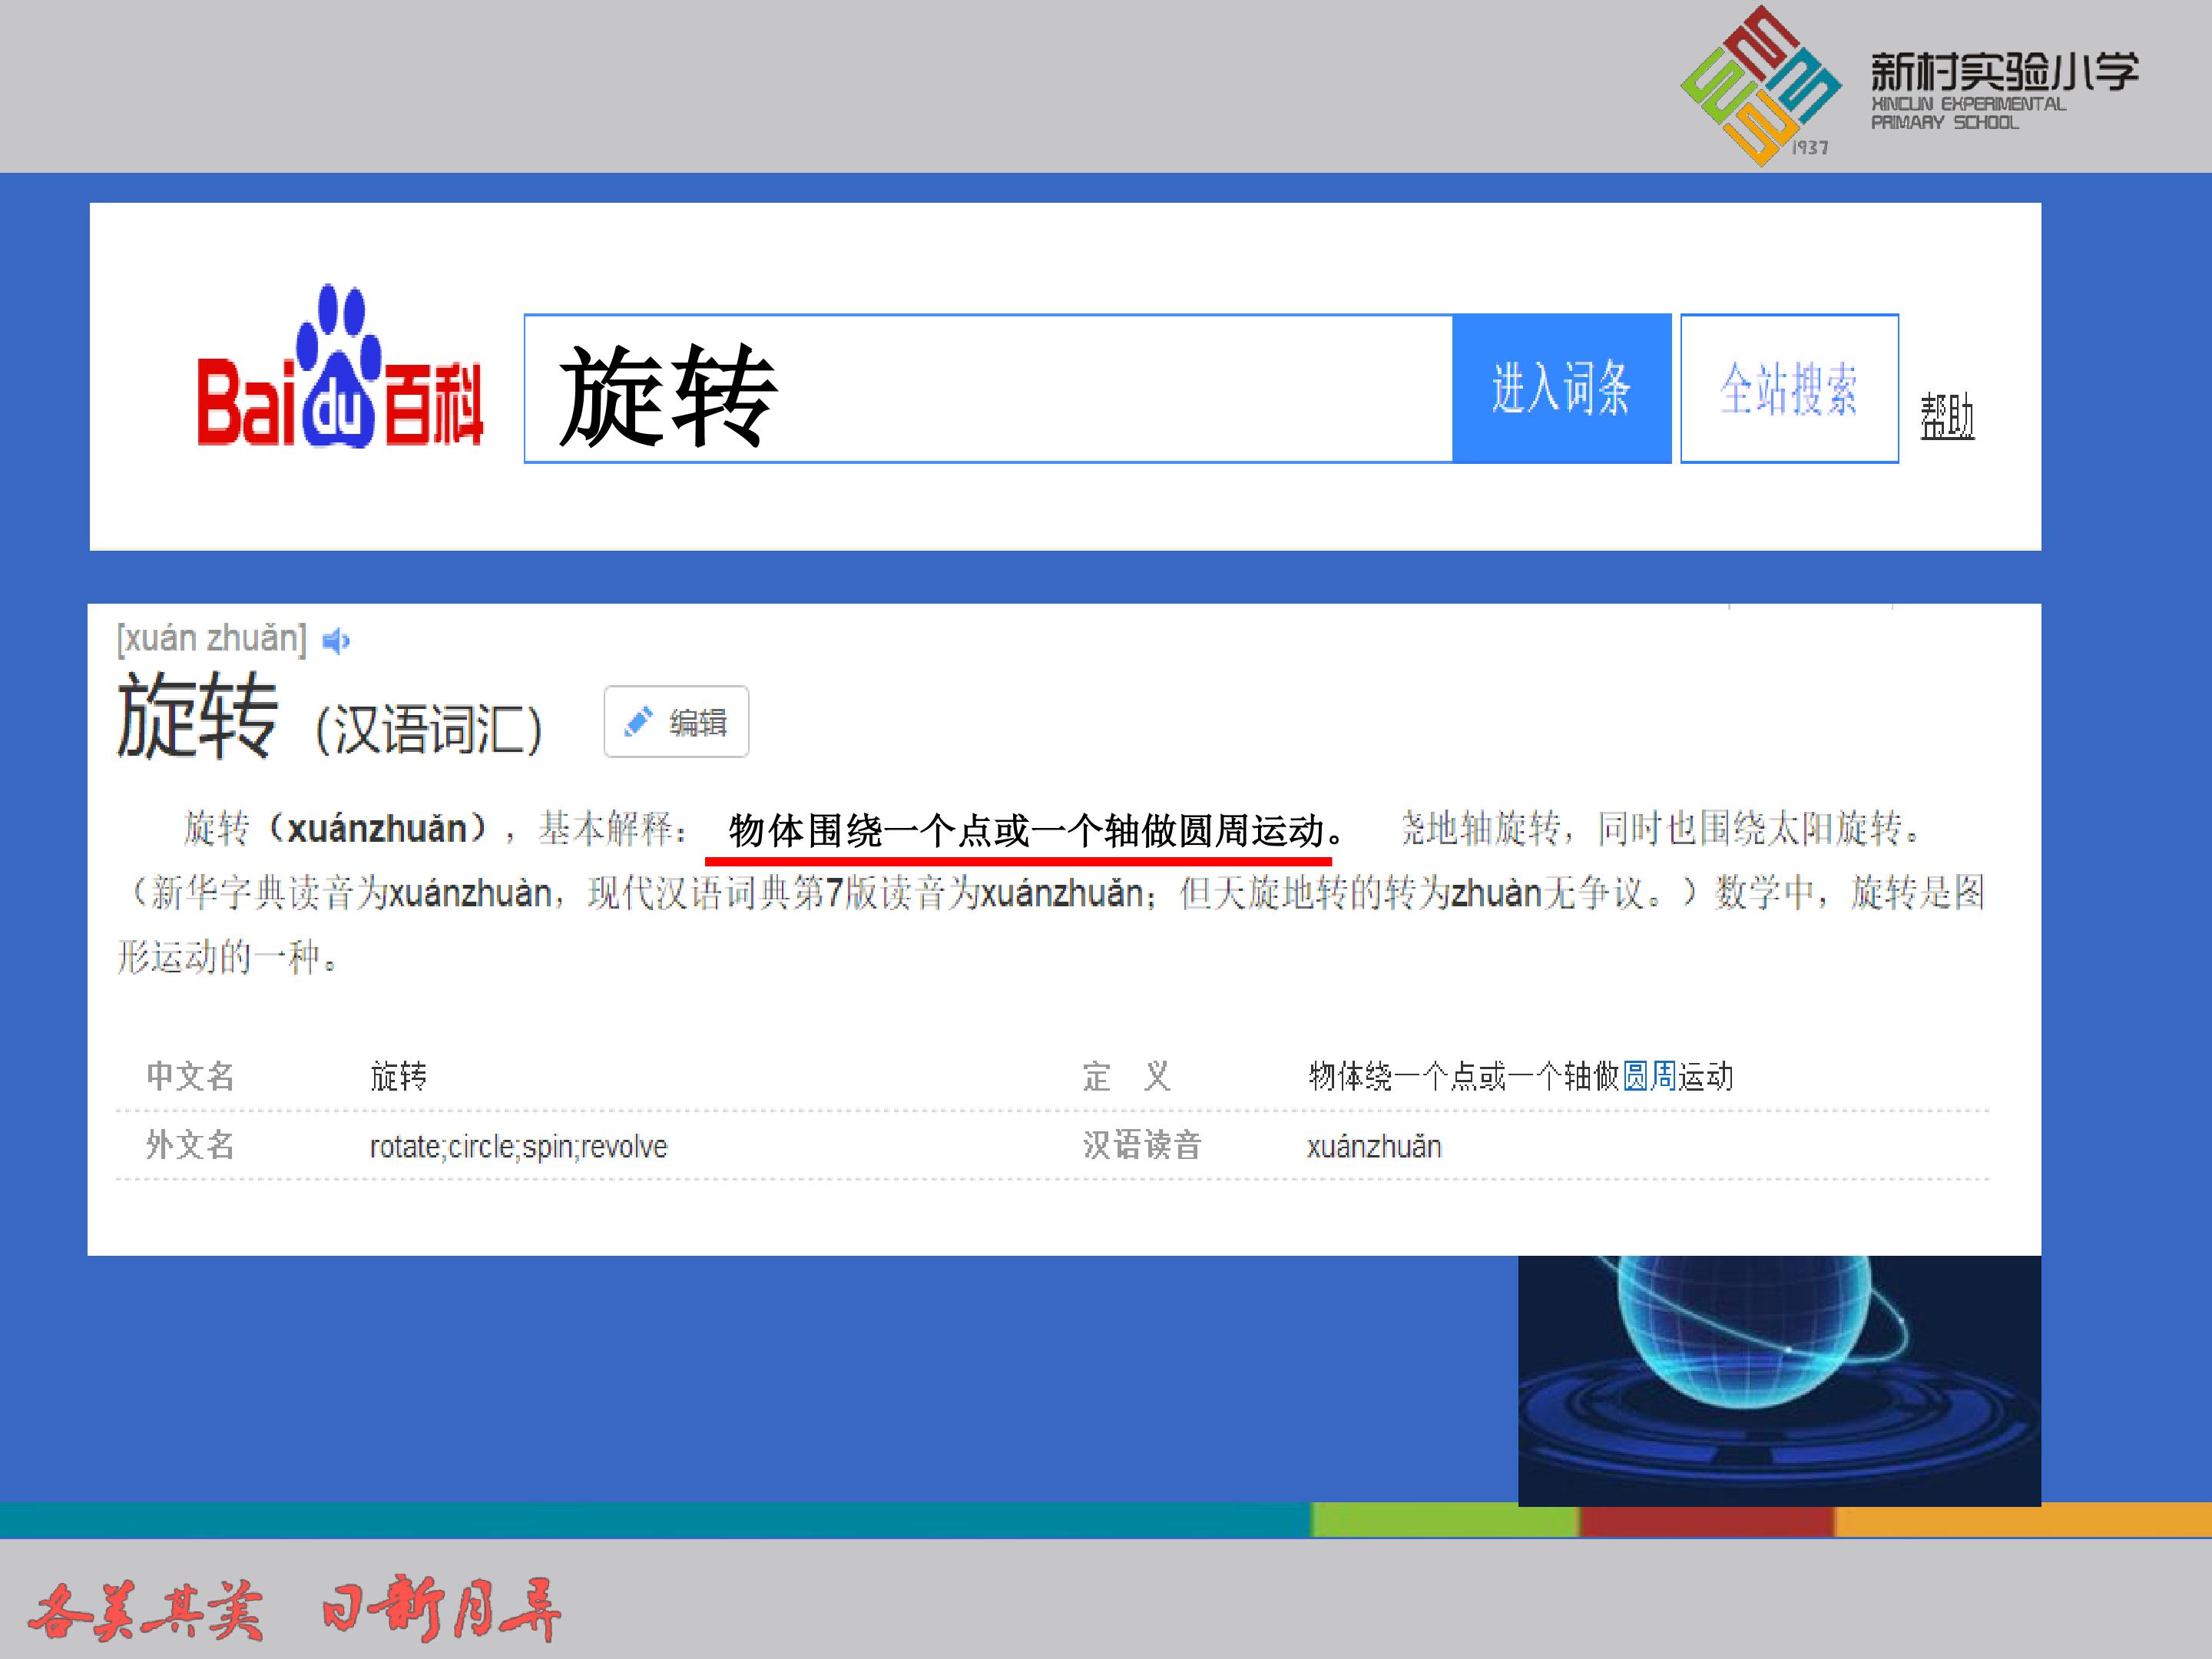Click the Baidu Baike logo
This screenshot has width=2212, height=1659.
[x=340, y=367]
